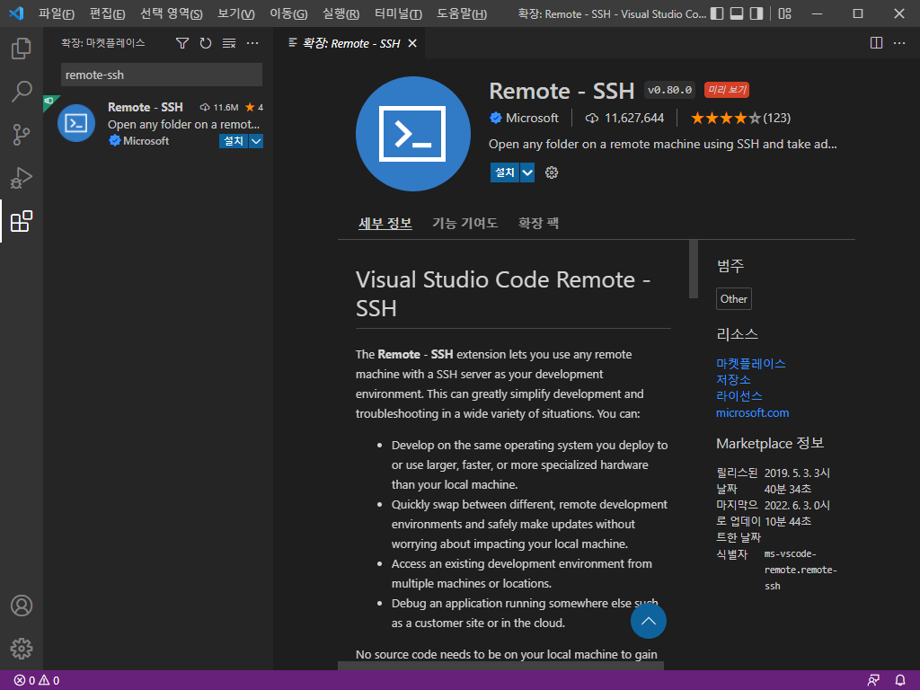The width and height of the screenshot is (920, 690).
Task: Click the 11,627,644 install count
Action: [x=634, y=118]
